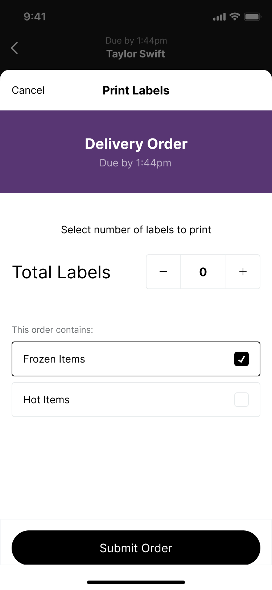
Task: Tap the battery indicator icon
Action: pos(252,17)
